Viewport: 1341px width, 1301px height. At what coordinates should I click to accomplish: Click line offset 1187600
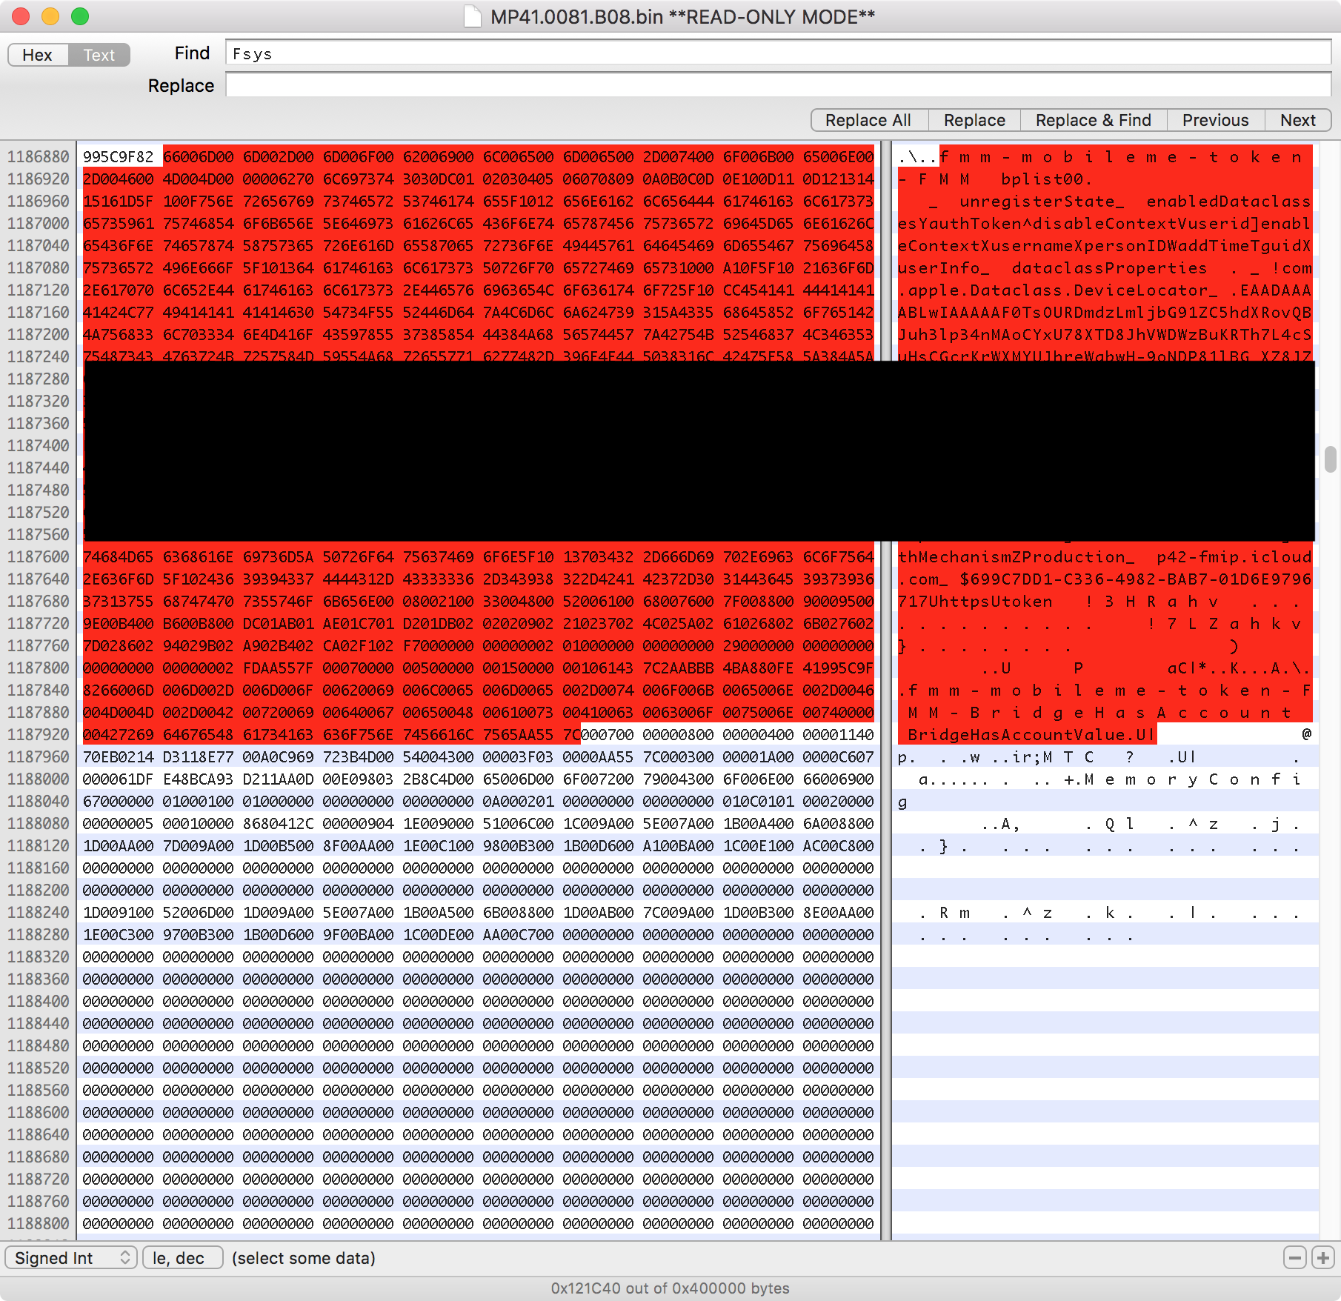(x=39, y=557)
